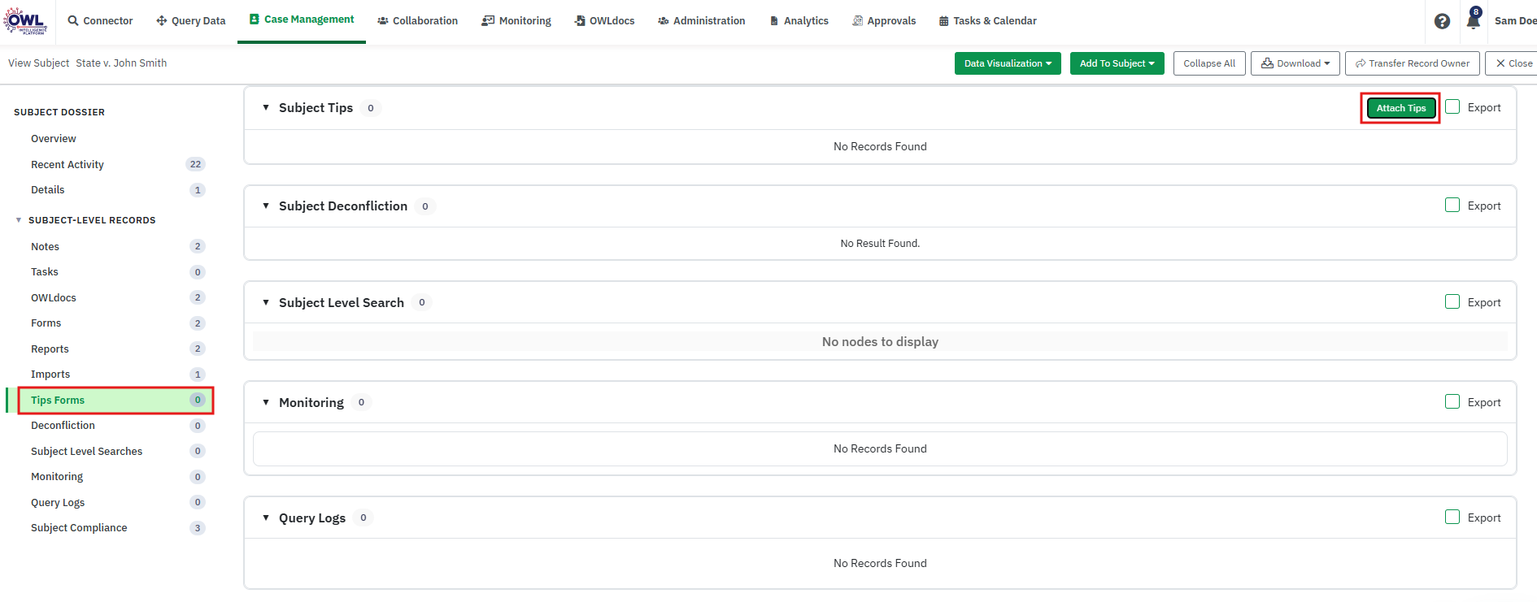Click the Administration users icon
The image size is (1537, 602).
[x=664, y=20]
